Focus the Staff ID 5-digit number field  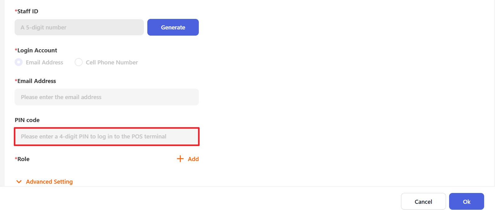click(x=79, y=27)
